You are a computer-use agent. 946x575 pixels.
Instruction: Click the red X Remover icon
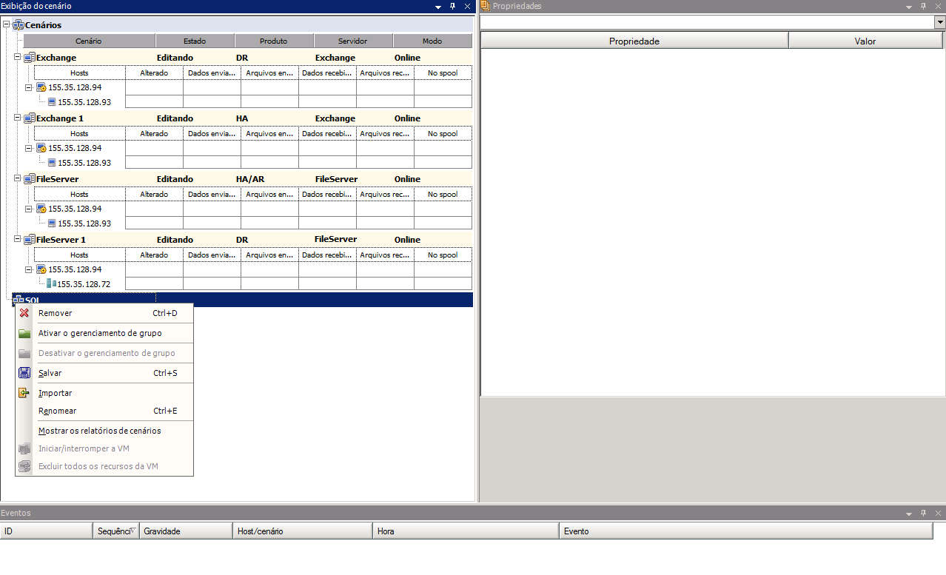coord(24,313)
